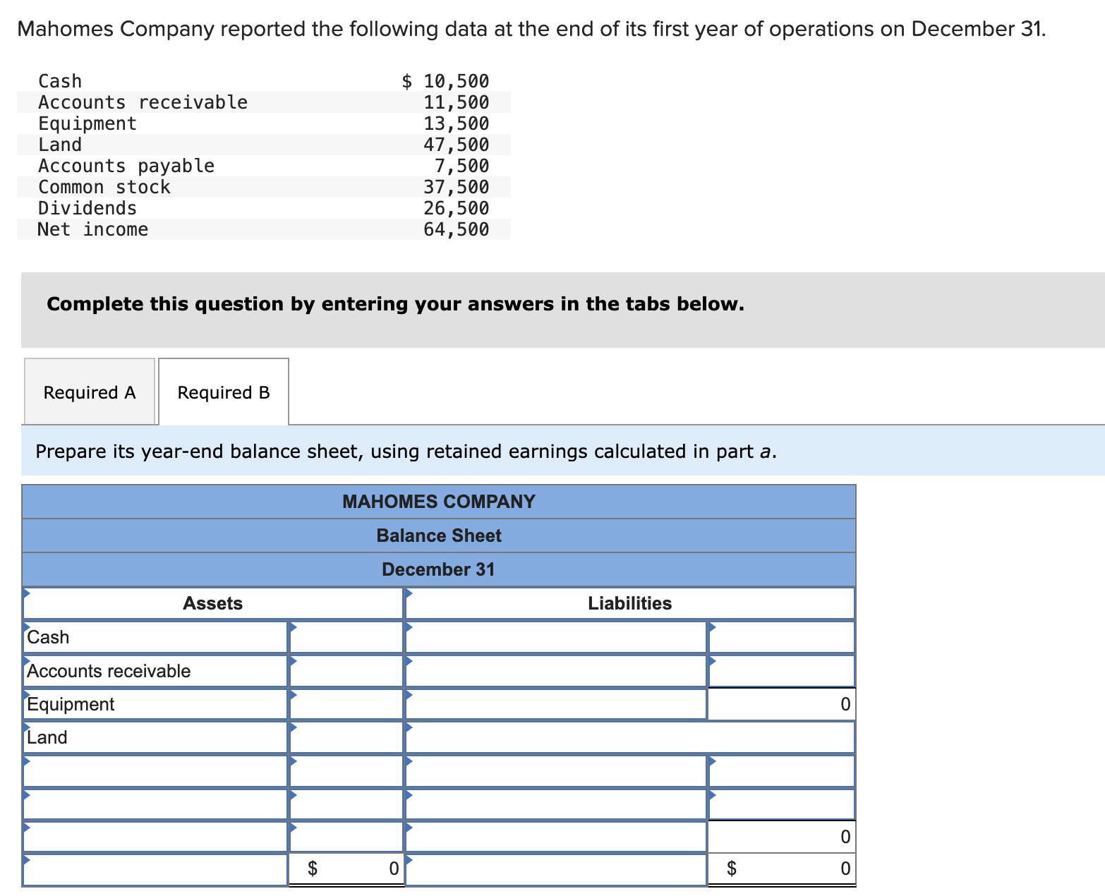Open the Accounts receivable label dropdown
This screenshot has height=896, width=1105.
155,671
